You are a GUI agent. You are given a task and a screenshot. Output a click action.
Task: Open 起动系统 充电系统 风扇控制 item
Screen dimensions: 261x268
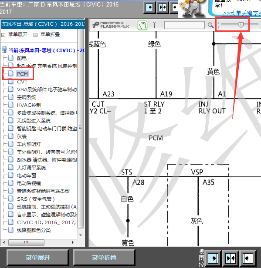[47, 66]
